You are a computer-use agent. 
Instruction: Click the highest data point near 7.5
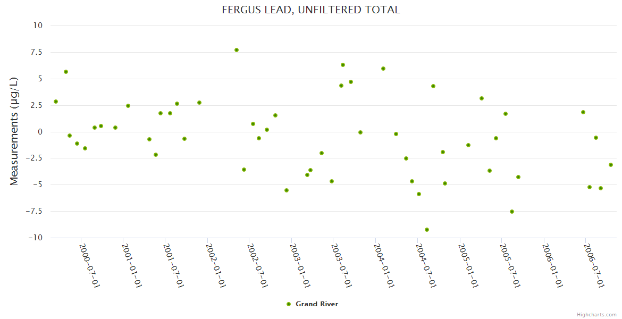point(237,50)
